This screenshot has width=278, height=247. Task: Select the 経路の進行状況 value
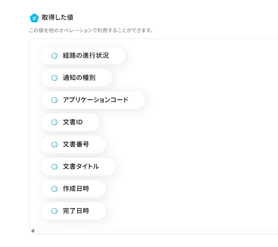coord(85,56)
